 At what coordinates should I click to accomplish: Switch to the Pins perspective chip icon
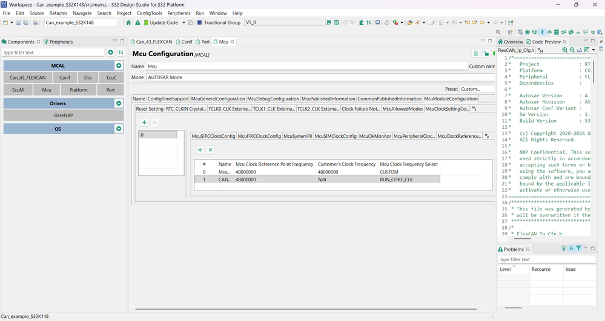[x=527, y=33]
